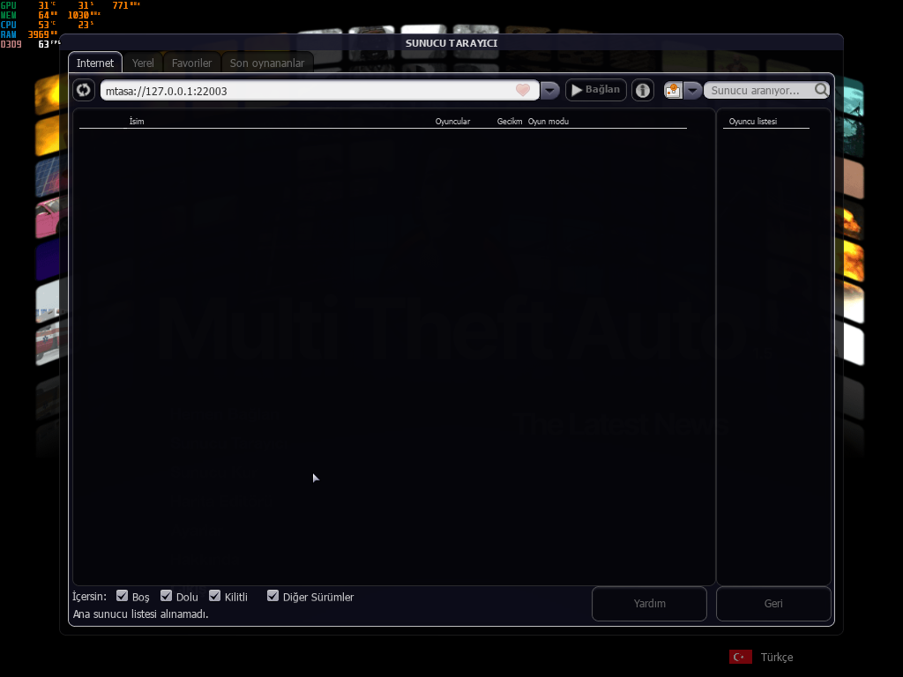
Task: Open the Yerel tab
Action: [143, 63]
